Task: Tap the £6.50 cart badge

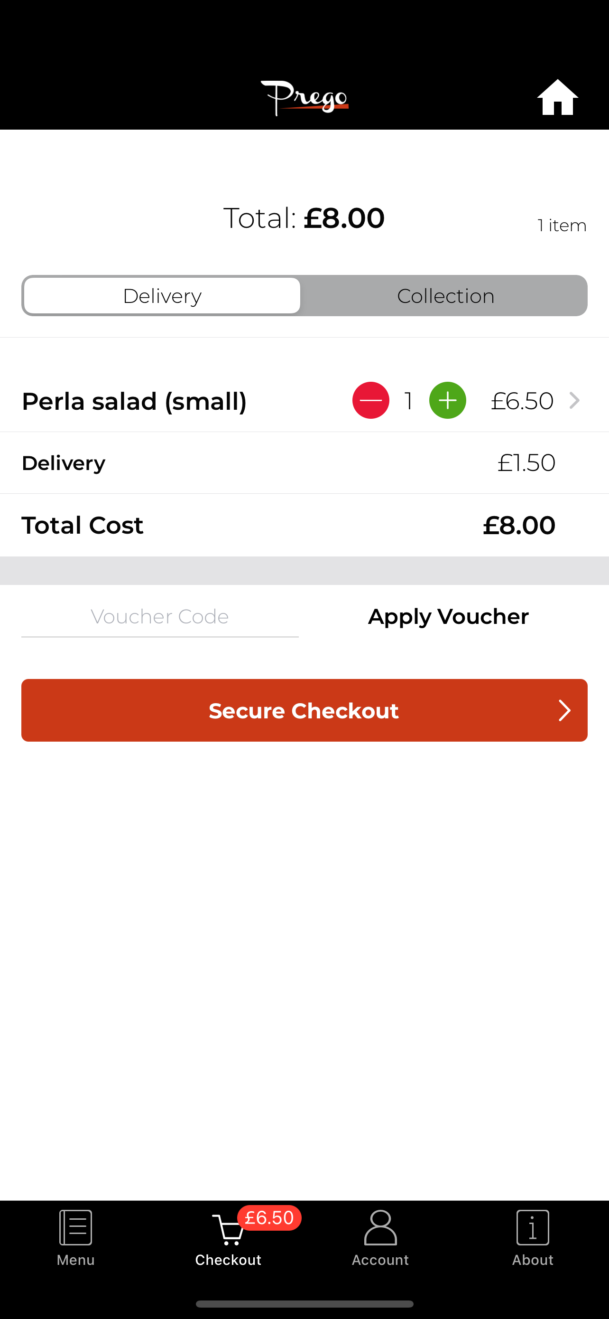Action: [269, 1217]
